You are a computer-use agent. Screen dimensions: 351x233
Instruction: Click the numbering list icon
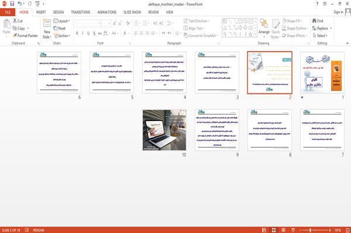point(145,23)
